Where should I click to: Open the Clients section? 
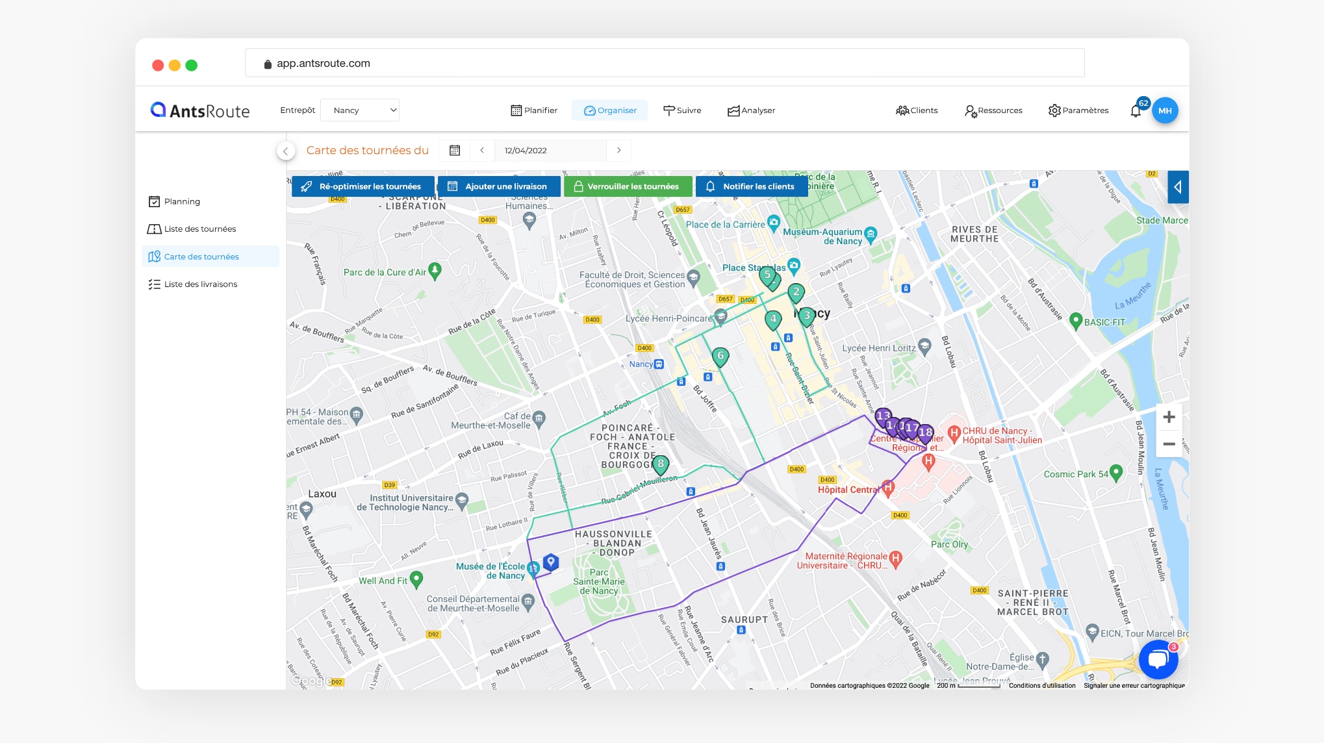coord(917,110)
